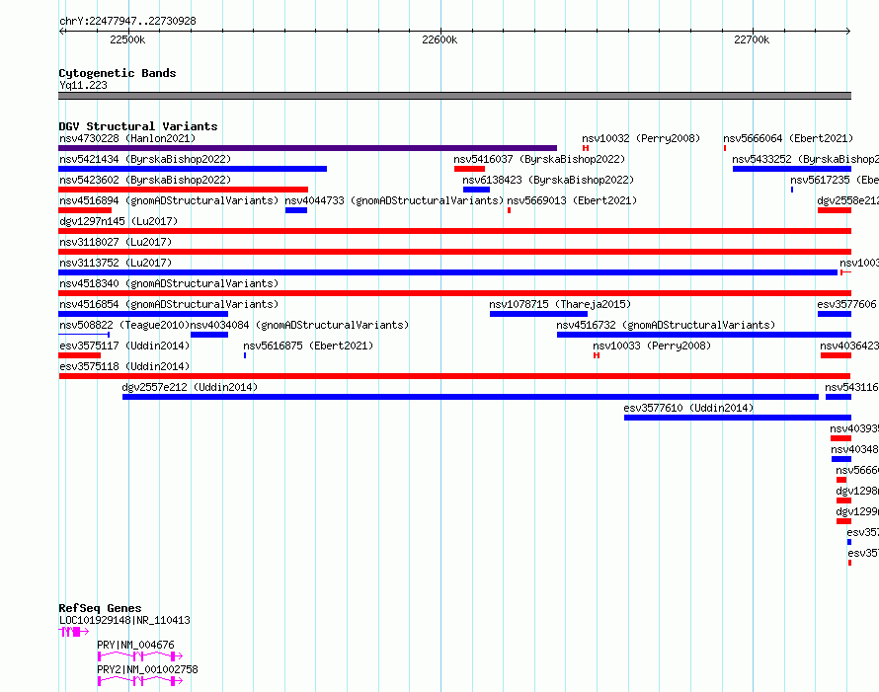Click the nsv5666064 (Ebert2021) label
879x692 pixels.
[x=787, y=138]
